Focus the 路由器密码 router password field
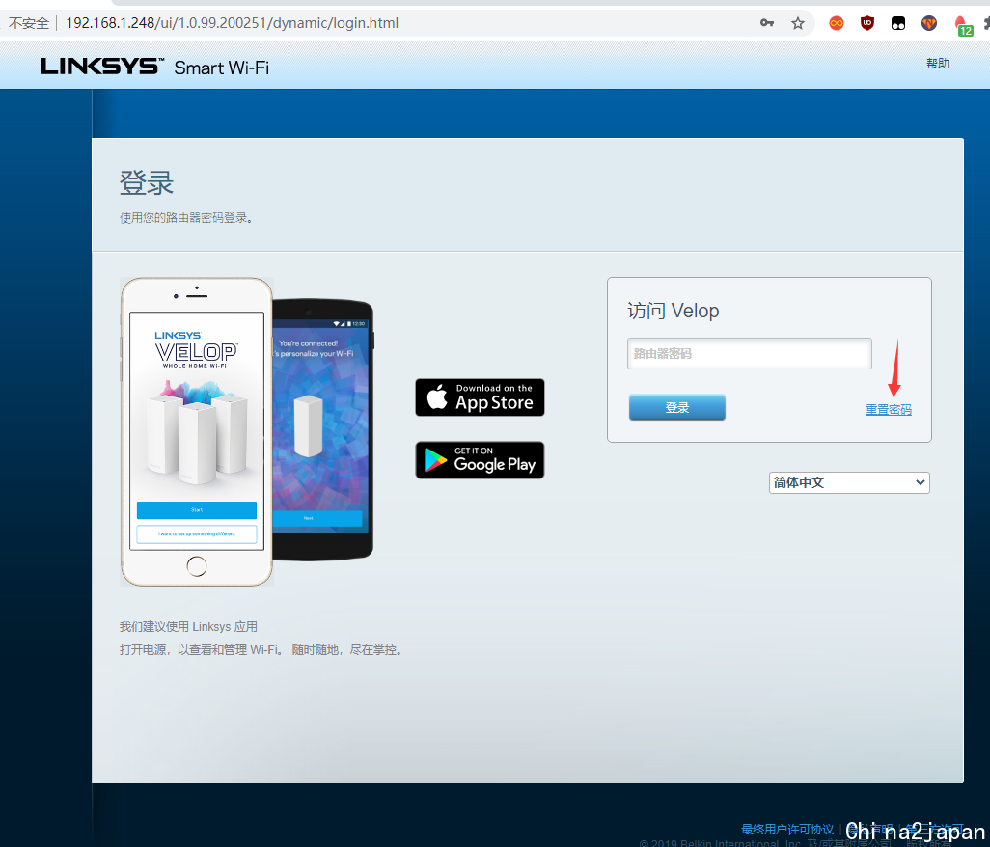990x847 pixels. point(750,353)
